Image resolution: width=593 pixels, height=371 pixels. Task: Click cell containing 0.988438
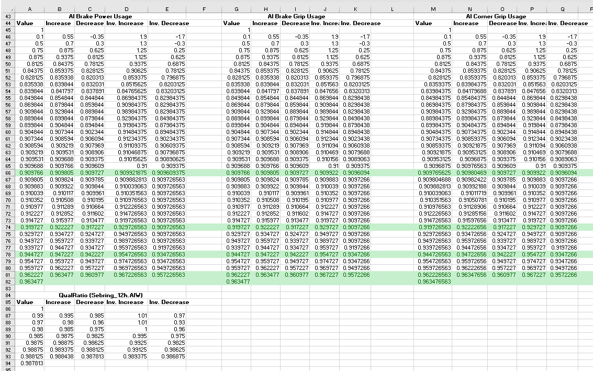click(59, 357)
